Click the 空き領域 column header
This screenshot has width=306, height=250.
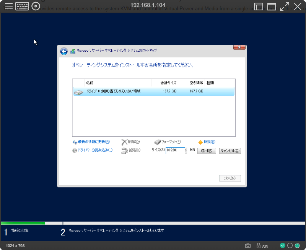196,83
